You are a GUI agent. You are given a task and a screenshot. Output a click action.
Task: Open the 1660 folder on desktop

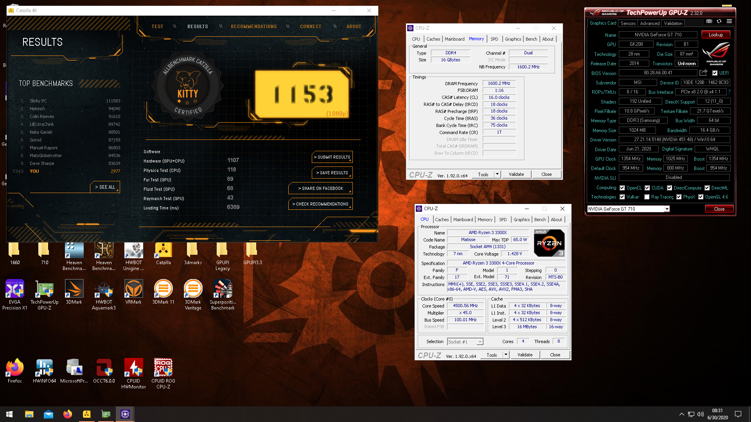(x=15, y=253)
